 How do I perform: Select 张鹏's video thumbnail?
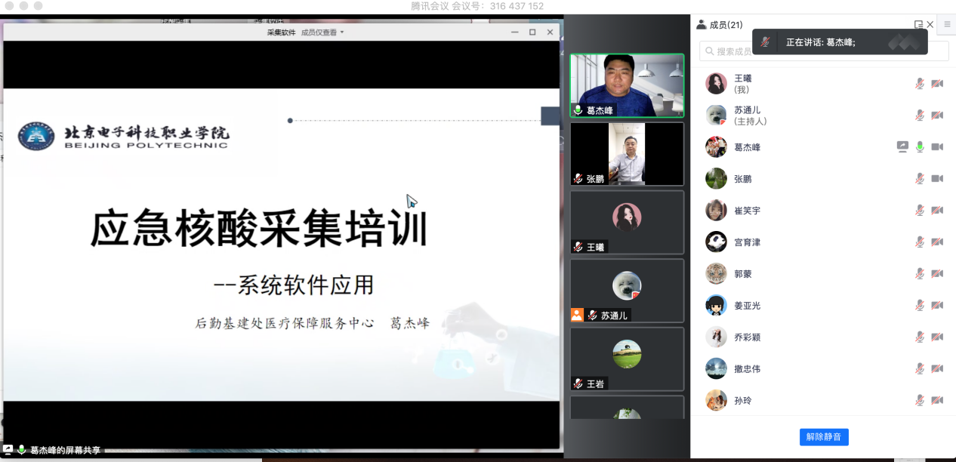(x=627, y=154)
